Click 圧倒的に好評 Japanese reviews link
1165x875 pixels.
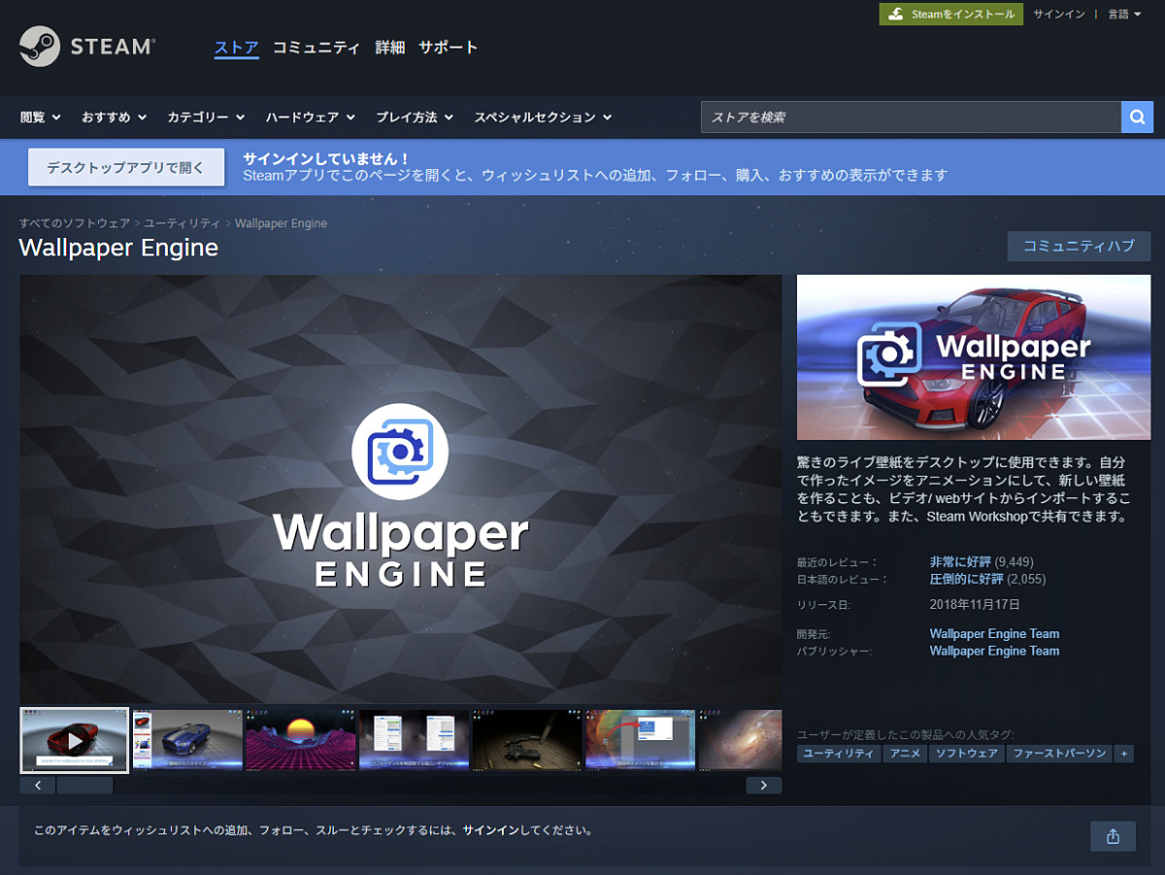[x=967, y=579]
